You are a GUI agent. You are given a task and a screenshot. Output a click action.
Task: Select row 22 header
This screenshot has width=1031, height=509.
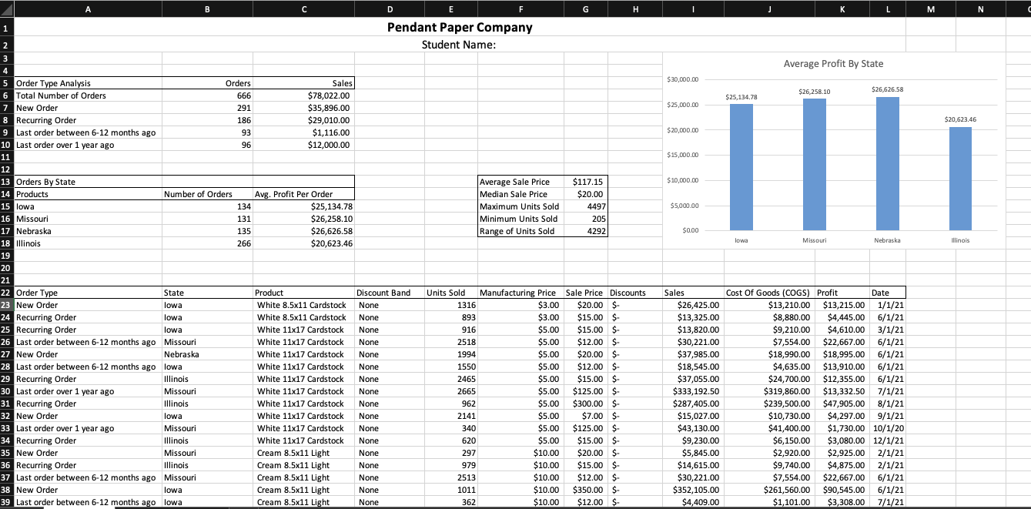7,293
